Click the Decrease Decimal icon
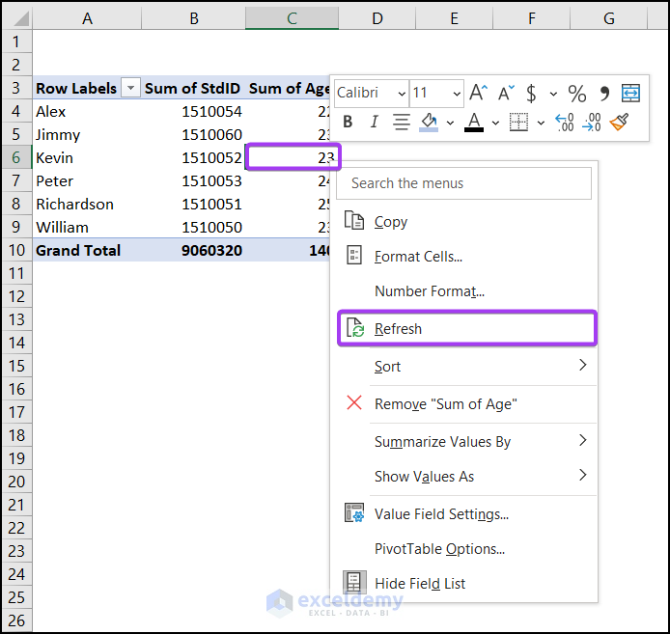The height and width of the screenshot is (634, 670). pos(592,122)
